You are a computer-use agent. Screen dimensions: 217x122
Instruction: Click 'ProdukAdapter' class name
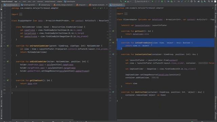[x=25, y=21]
